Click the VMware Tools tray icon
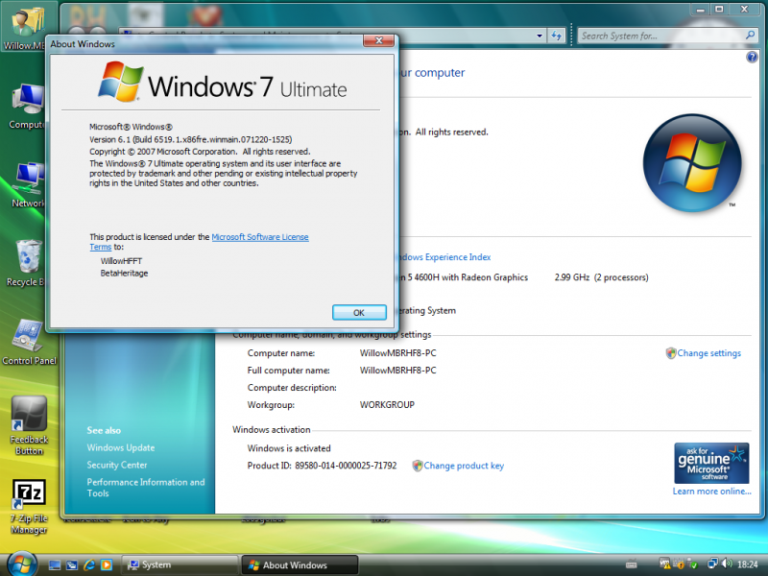Viewport: 768px width, 576px height. point(664,564)
